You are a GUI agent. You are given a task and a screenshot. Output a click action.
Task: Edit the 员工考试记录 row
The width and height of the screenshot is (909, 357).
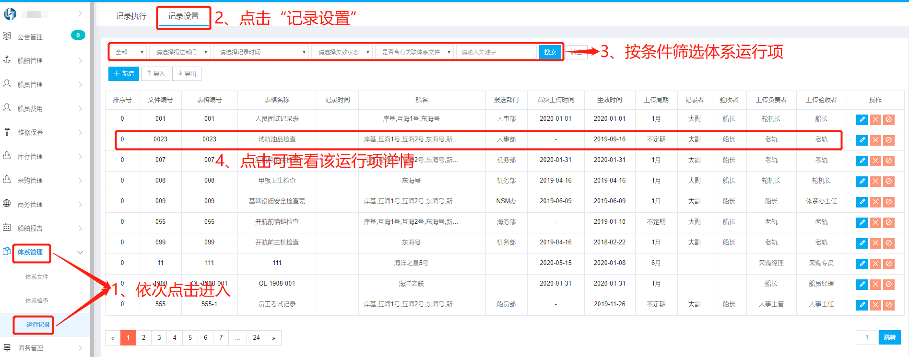coord(862,305)
